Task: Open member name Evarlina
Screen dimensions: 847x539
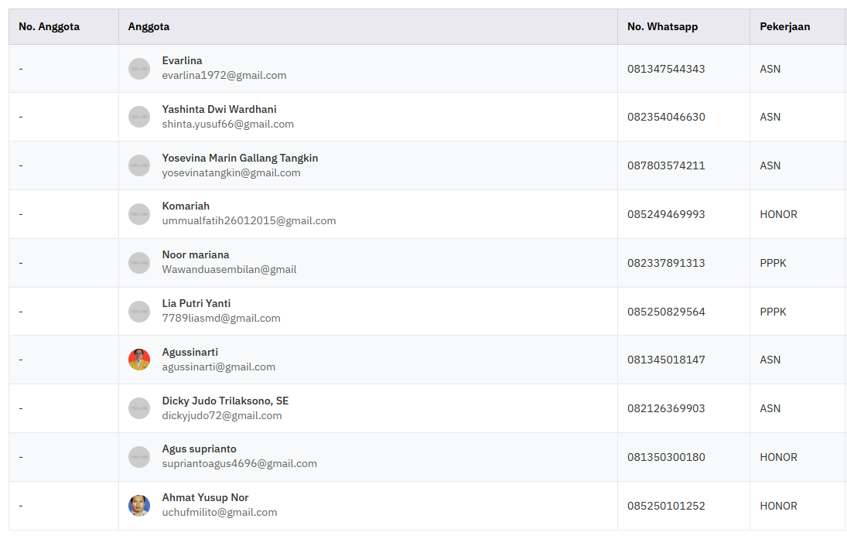Action: pyautogui.click(x=182, y=60)
